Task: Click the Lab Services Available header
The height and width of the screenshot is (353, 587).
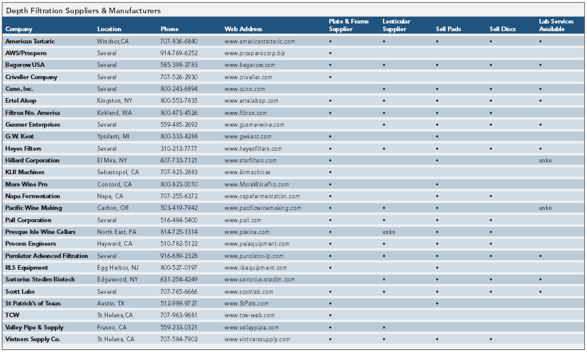Action: [556, 26]
